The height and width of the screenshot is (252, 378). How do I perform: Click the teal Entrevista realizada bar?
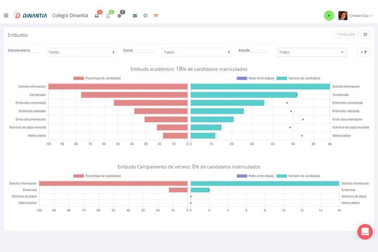click(x=217, y=111)
